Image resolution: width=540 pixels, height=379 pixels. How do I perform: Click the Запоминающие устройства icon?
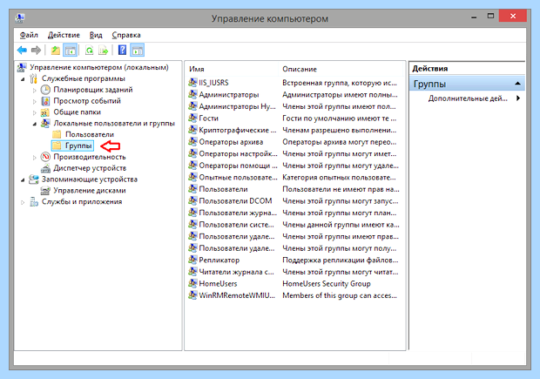(34, 179)
